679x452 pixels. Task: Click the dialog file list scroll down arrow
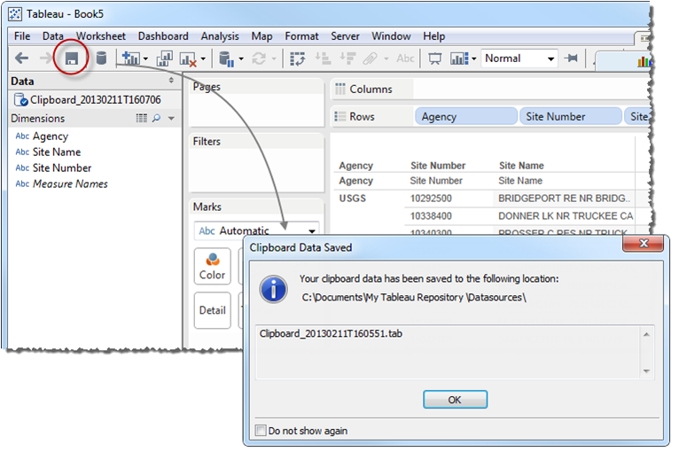pyautogui.click(x=646, y=371)
